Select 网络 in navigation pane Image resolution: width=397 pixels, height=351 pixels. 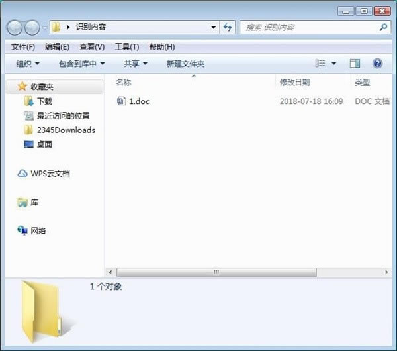pos(38,231)
